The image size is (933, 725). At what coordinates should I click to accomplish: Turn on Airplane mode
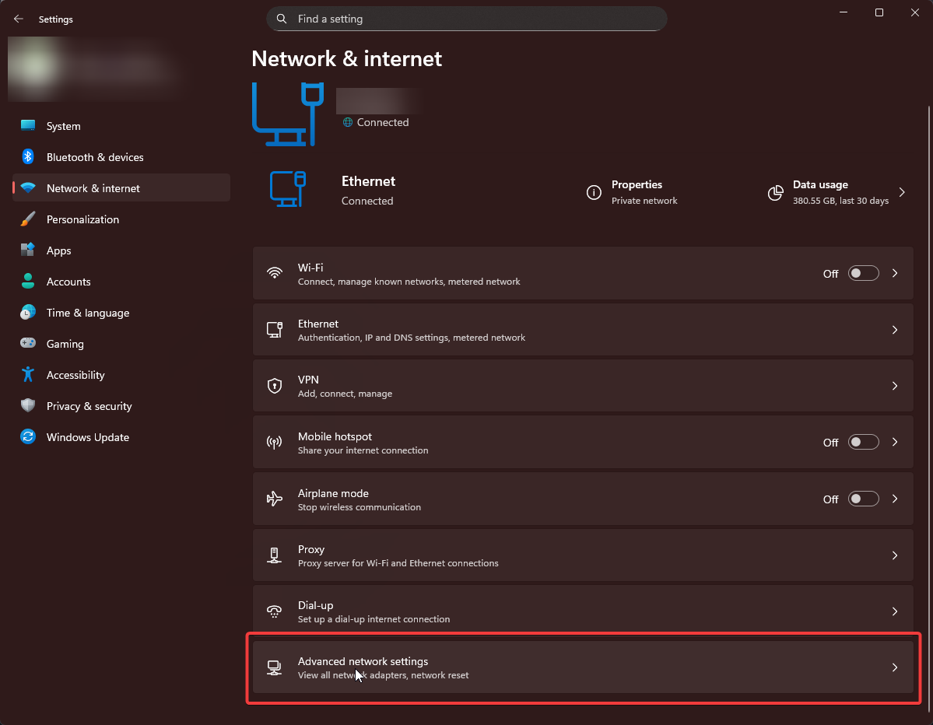coord(863,499)
